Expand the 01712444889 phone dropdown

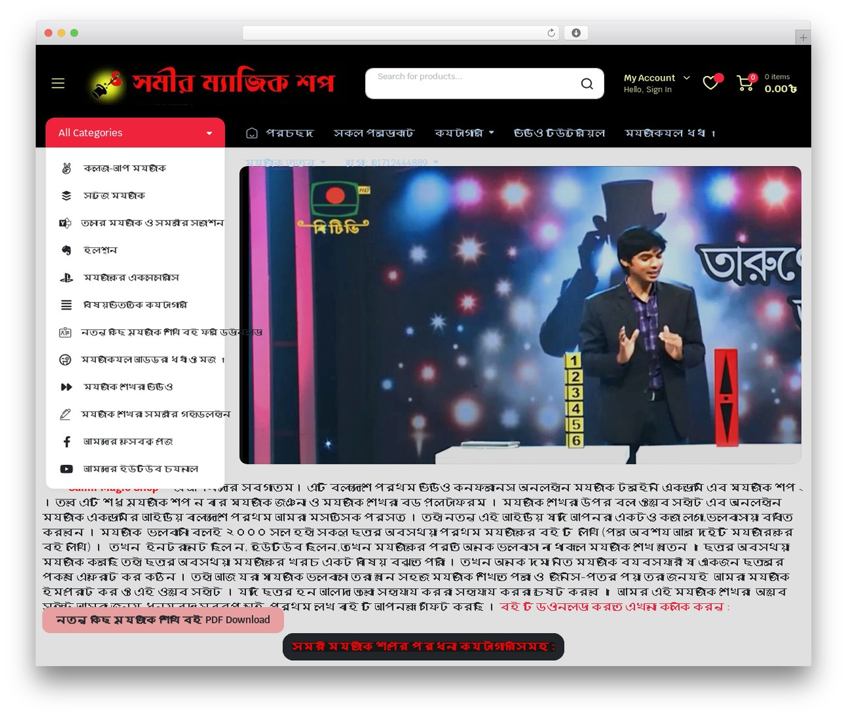point(392,162)
